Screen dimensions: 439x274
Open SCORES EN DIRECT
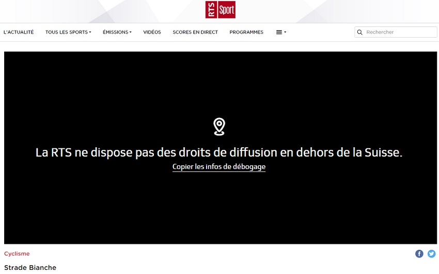click(195, 32)
